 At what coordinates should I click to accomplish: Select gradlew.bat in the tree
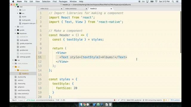pyautogui.click(x=24, y=50)
